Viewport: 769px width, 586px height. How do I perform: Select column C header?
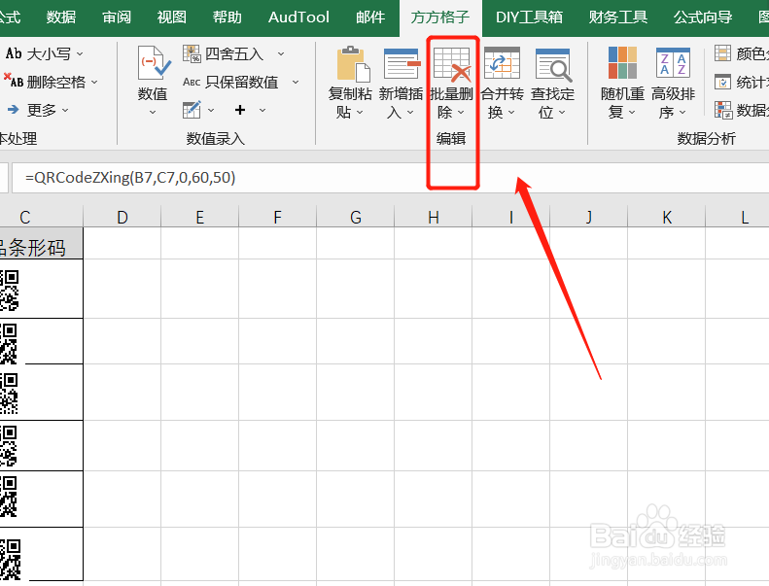[41, 217]
